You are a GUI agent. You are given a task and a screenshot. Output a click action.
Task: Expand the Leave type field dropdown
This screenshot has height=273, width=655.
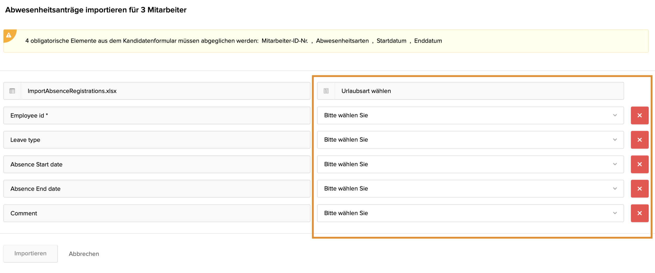coord(470,140)
